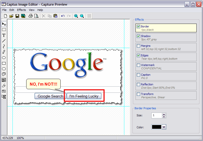Open the View menu
This screenshot has height=141, width=203.
click(32, 10)
